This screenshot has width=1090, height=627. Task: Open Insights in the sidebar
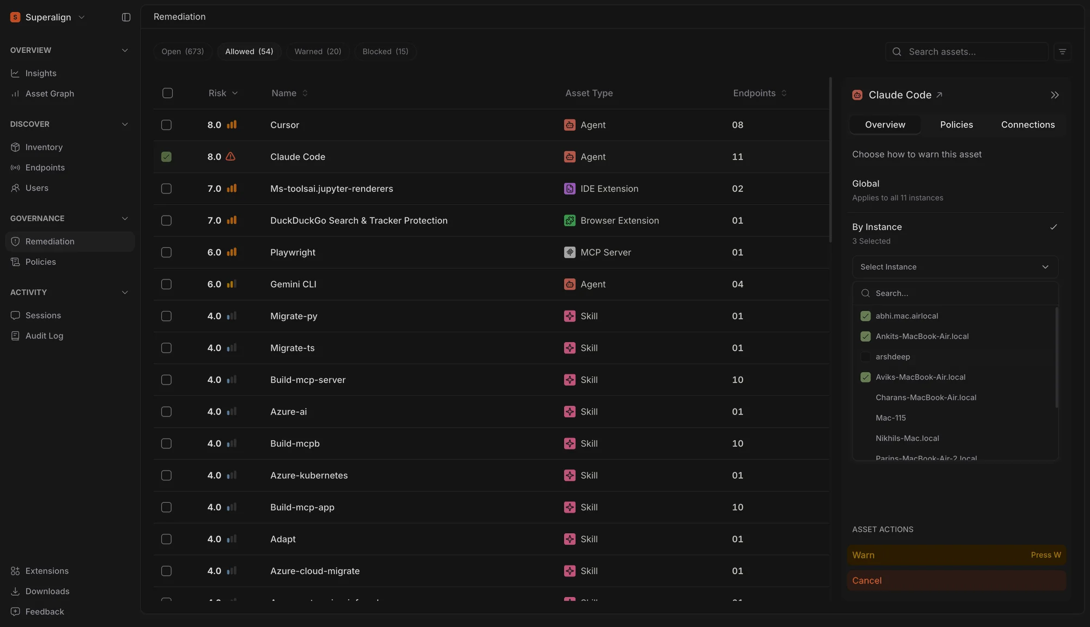tap(41, 74)
